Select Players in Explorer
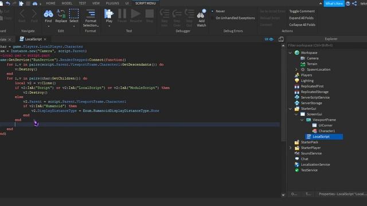Viewport: 367px width, 206px height. (306, 75)
